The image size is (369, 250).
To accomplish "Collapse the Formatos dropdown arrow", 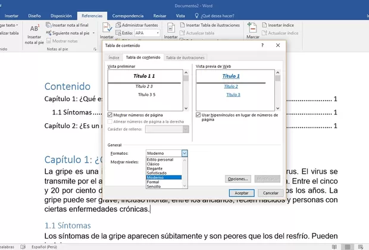I will click(185, 153).
